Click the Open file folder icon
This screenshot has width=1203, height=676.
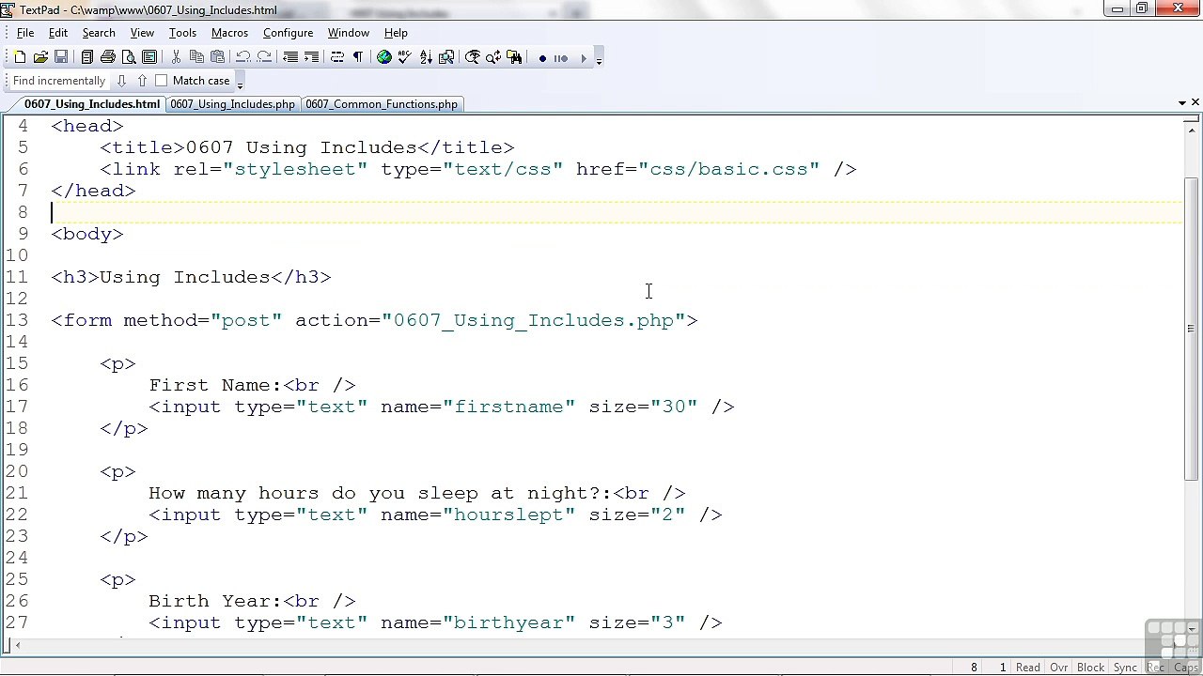click(41, 57)
